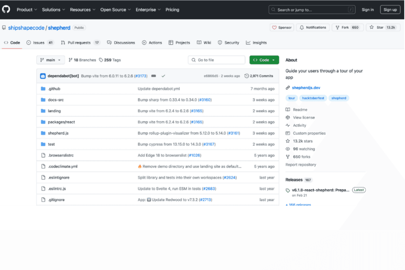The image size is (405, 270).
Task: Click the hacktoberfest topic tag
Action: 313,98
